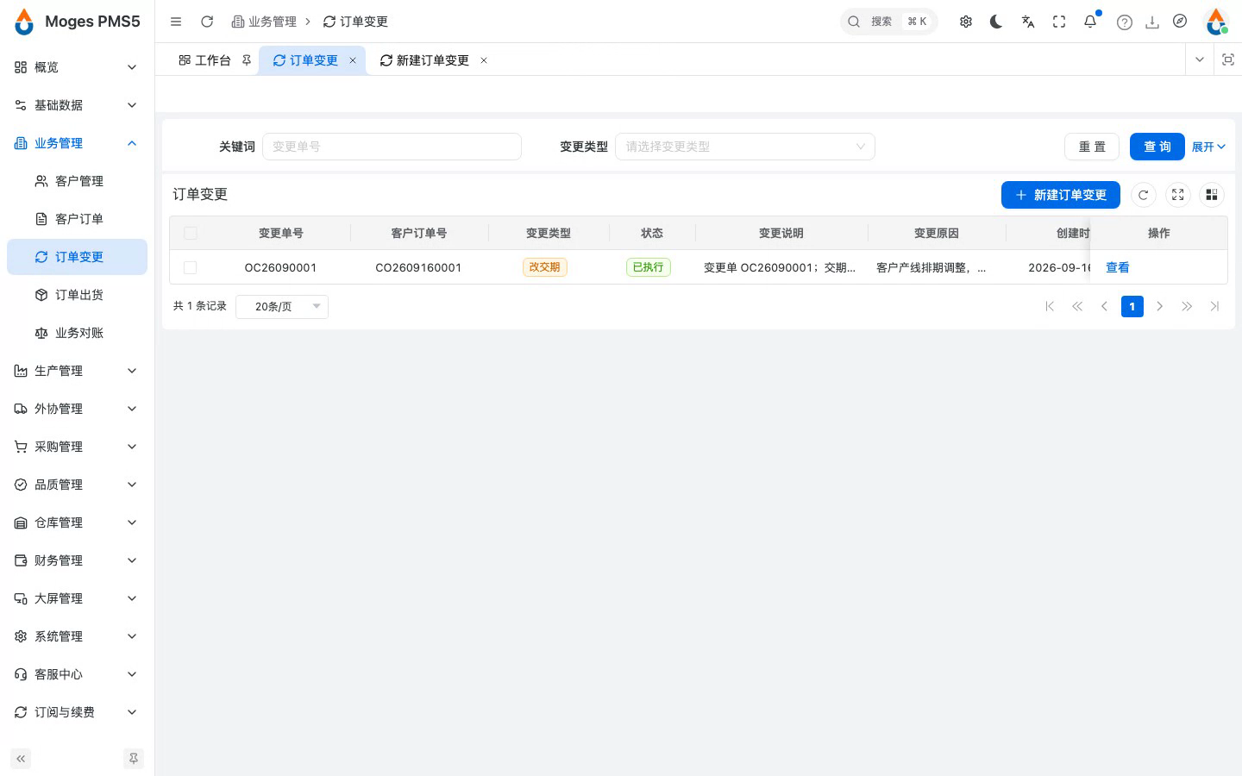Open 业务对账 in the sidebar

pyautogui.click(x=77, y=333)
